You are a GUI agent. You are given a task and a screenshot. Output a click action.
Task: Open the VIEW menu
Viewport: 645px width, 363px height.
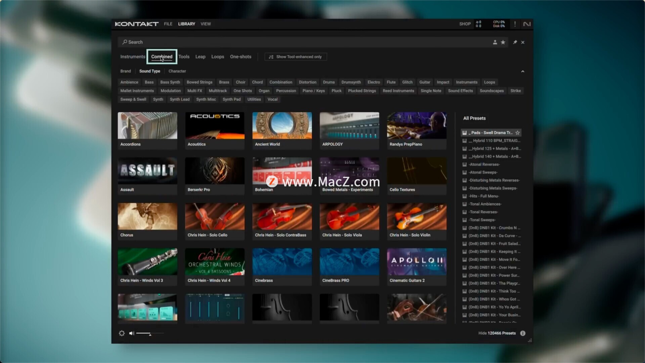(x=206, y=24)
